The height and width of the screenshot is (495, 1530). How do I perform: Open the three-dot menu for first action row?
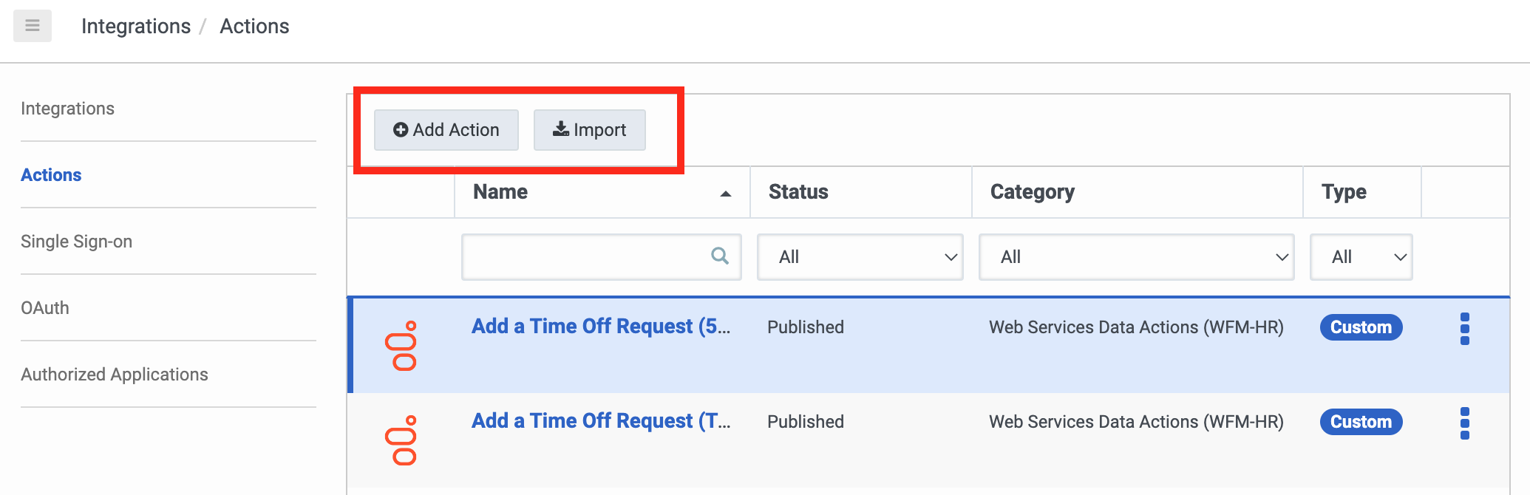[x=1464, y=329]
